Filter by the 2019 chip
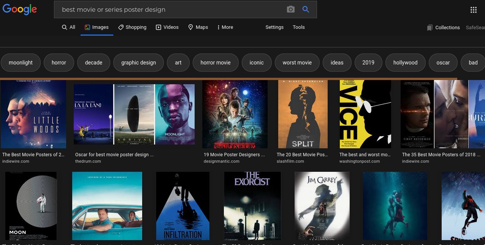The height and width of the screenshot is (245, 485). point(368,63)
